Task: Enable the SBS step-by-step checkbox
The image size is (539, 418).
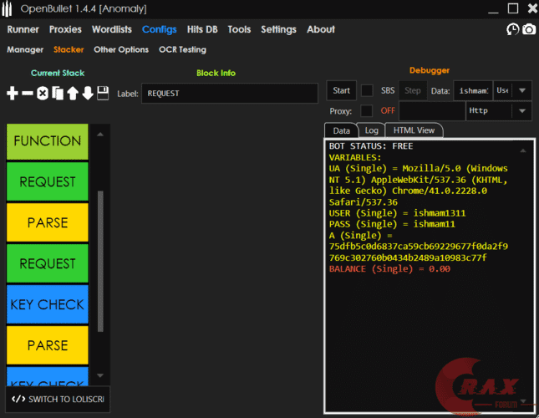Action: (x=366, y=90)
